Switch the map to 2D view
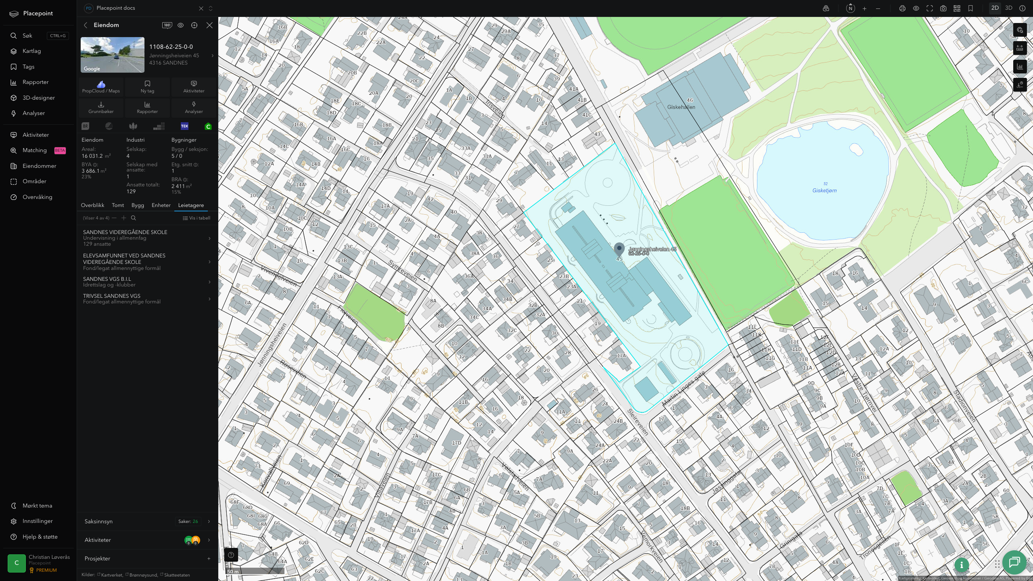The width and height of the screenshot is (1033, 581). (995, 8)
